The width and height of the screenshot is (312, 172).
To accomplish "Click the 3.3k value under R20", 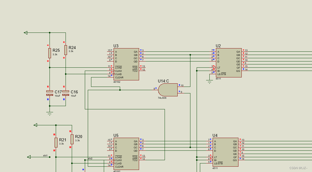I will (x=77, y=140).
